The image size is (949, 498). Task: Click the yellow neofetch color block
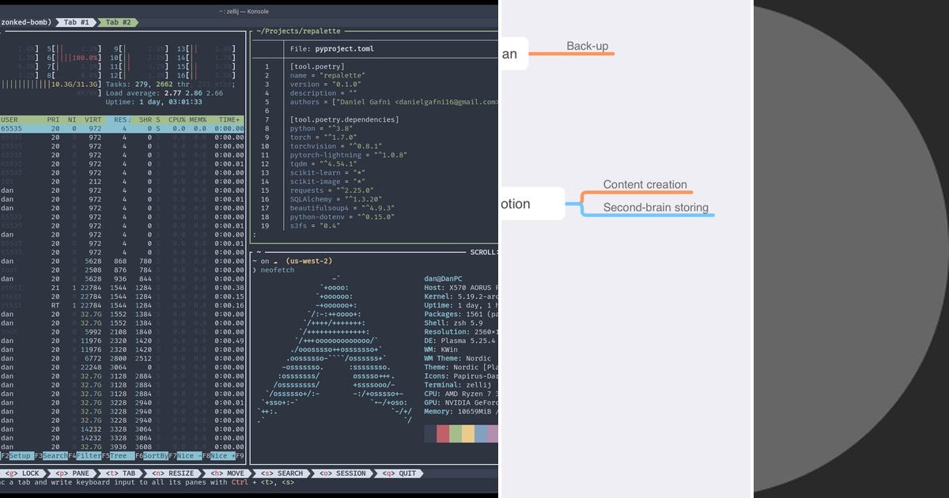468,434
